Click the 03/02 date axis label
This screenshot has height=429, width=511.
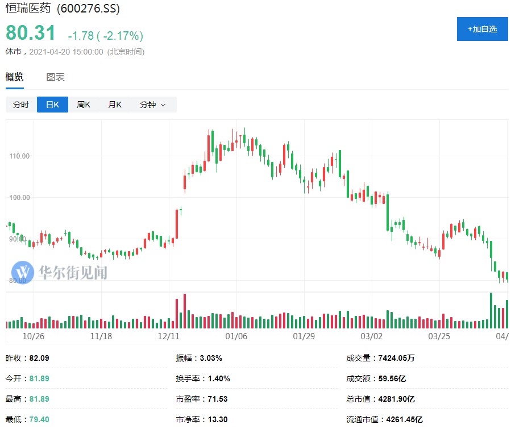click(372, 336)
